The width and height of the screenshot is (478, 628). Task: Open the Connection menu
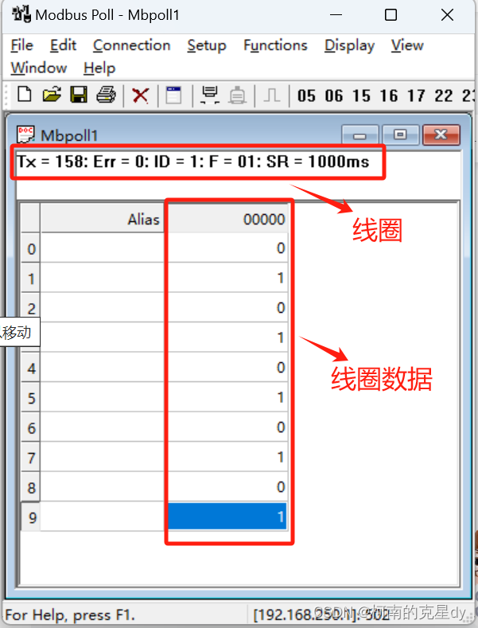132,45
